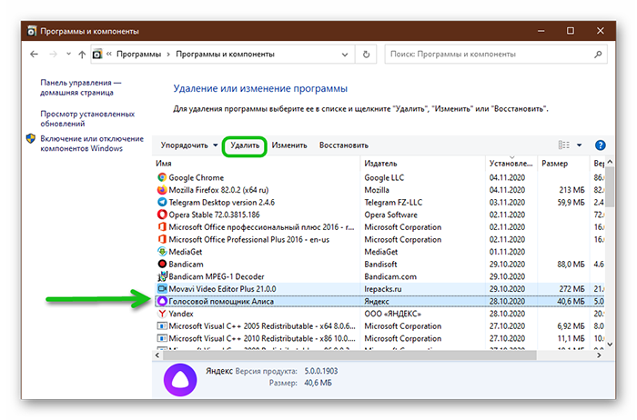This screenshot has height=420, width=637.
Task: Click 88,0 МБ size cell
Action: [571, 265]
